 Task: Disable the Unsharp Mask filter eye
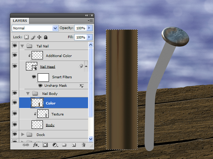click(x=40, y=86)
